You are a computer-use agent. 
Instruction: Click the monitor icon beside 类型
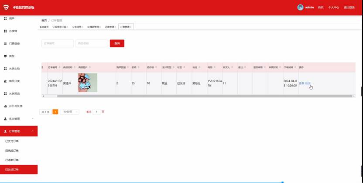click(5, 56)
